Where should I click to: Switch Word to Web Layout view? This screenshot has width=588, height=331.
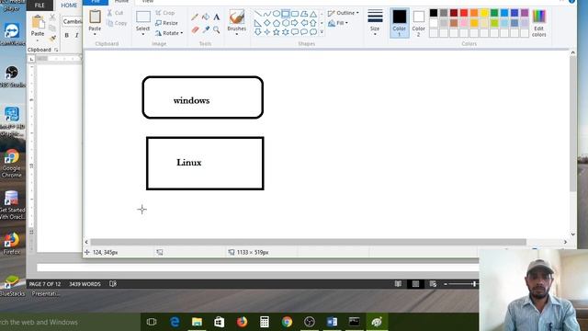point(433,284)
